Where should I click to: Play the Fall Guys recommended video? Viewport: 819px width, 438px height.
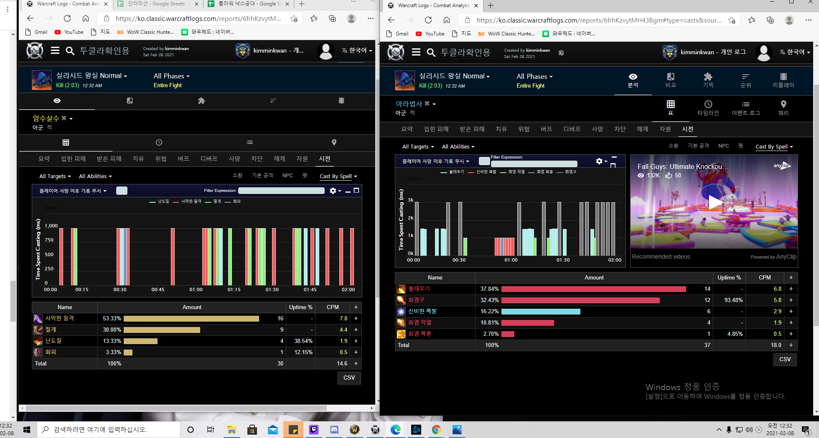tap(715, 203)
